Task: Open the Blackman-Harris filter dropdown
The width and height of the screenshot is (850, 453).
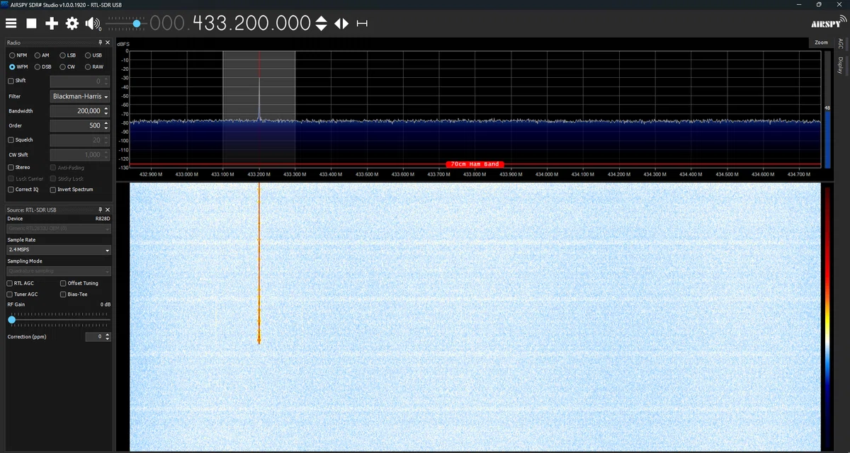Action: [80, 96]
